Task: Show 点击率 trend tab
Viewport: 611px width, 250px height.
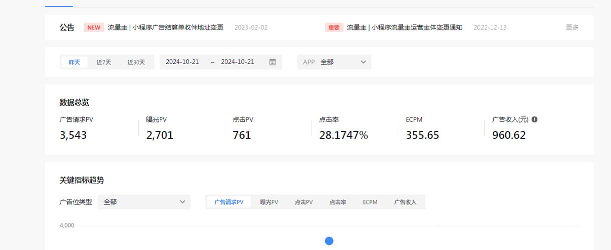Action: pyautogui.click(x=338, y=202)
